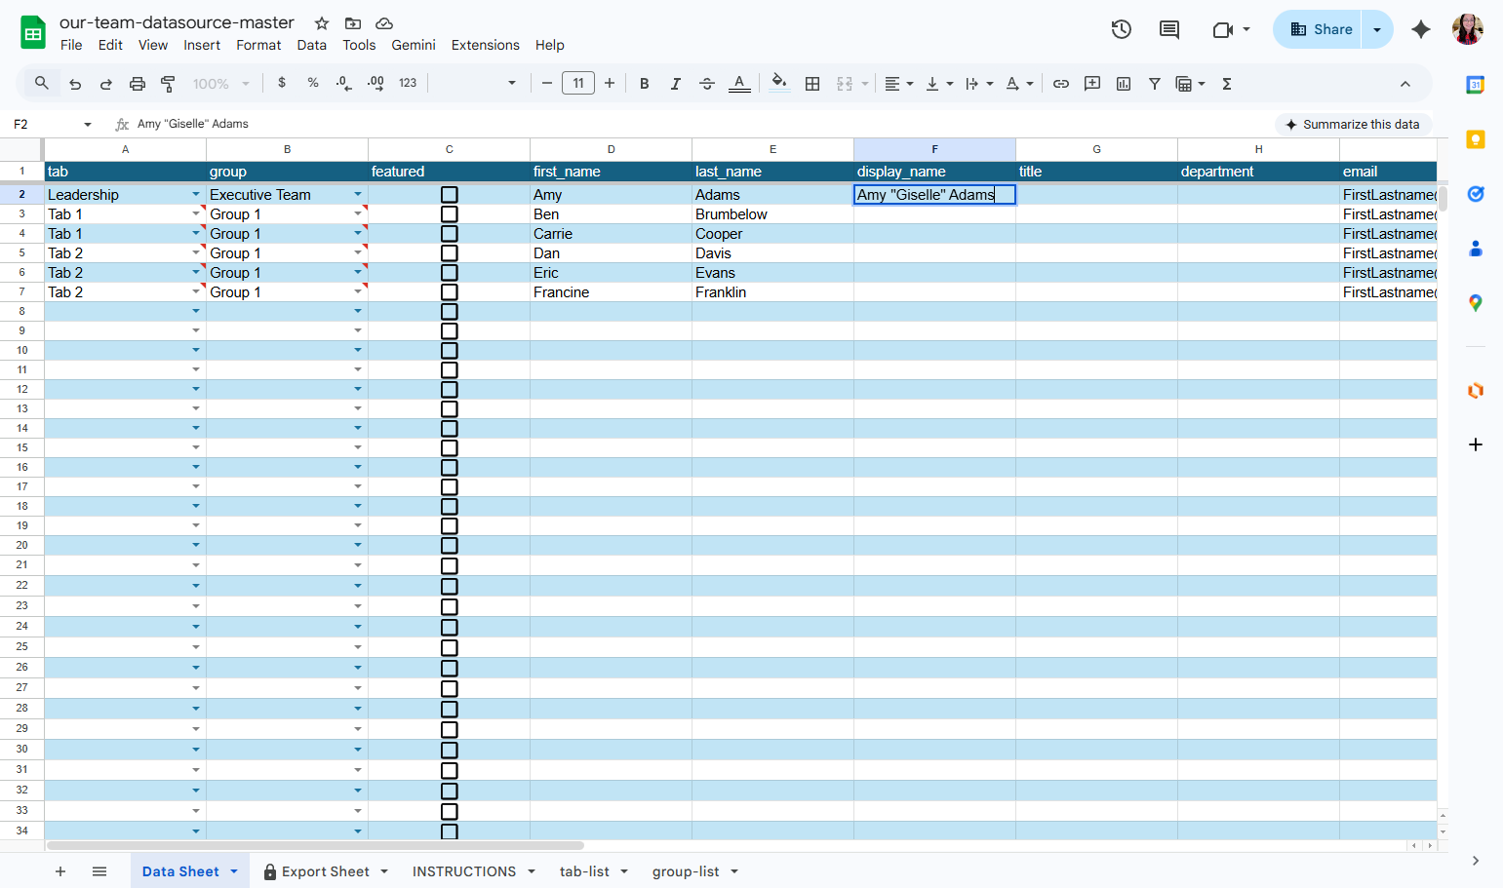This screenshot has height=888, width=1503.
Task: Open the Extensions menu
Action: tap(486, 45)
